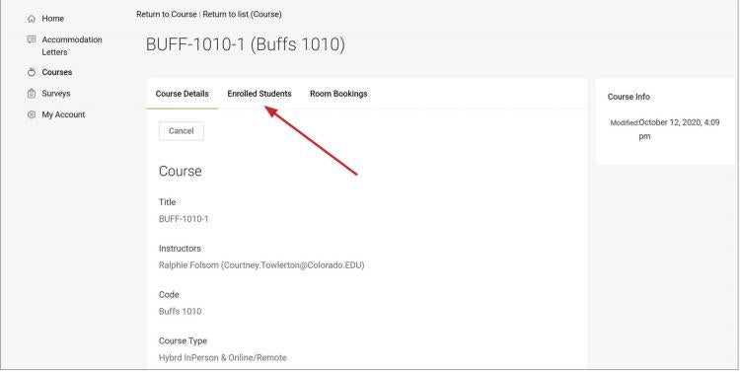Follow the Return to Course link
Viewport: 740px width, 372px height.
tap(167, 14)
